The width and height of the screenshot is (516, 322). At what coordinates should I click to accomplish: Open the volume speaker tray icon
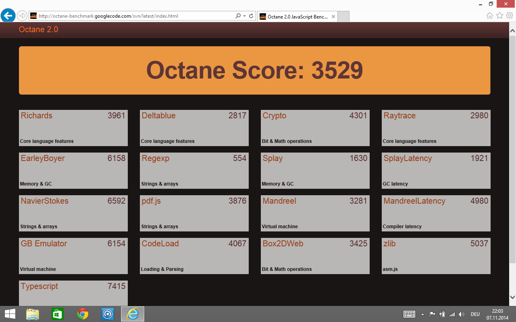click(x=462, y=314)
